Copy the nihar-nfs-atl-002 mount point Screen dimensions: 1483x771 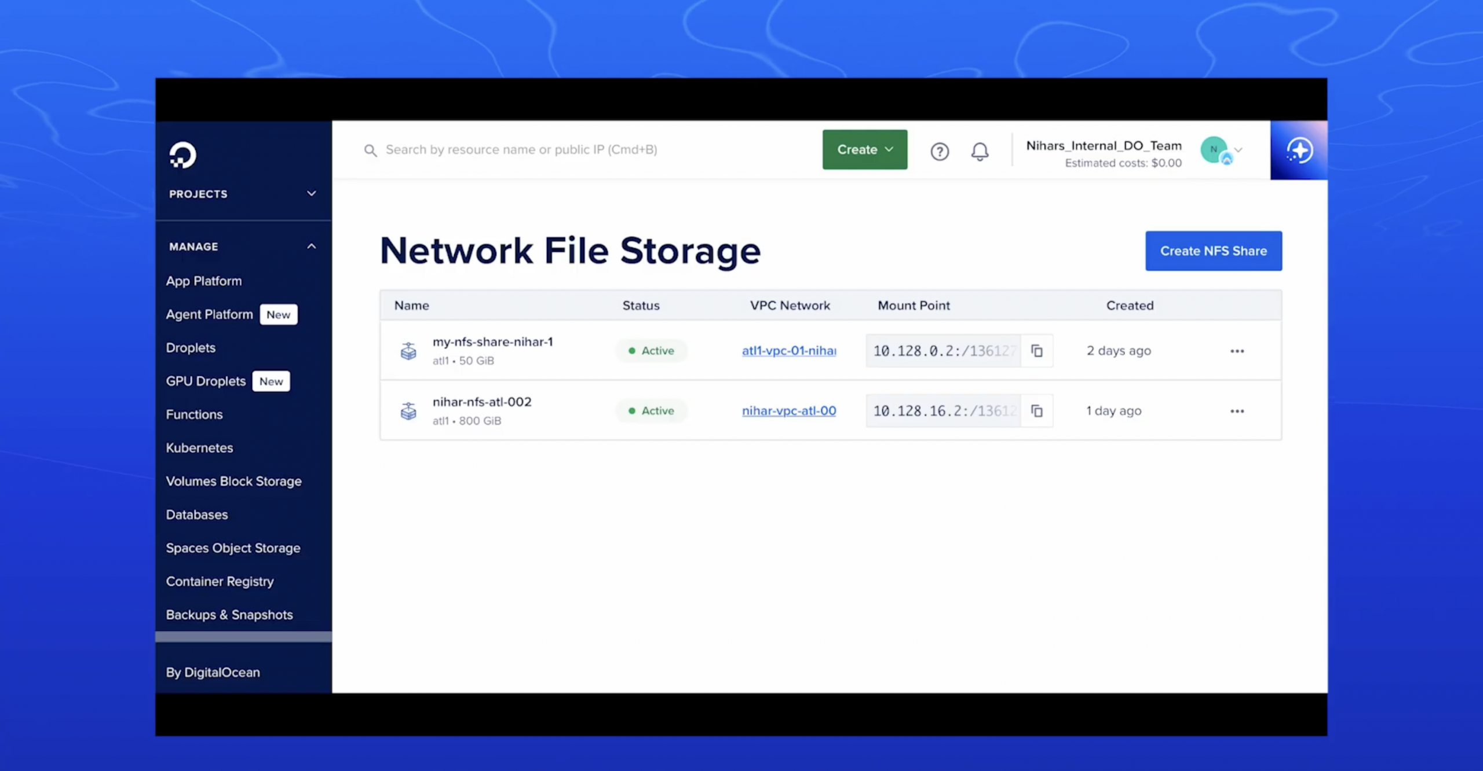coord(1036,410)
